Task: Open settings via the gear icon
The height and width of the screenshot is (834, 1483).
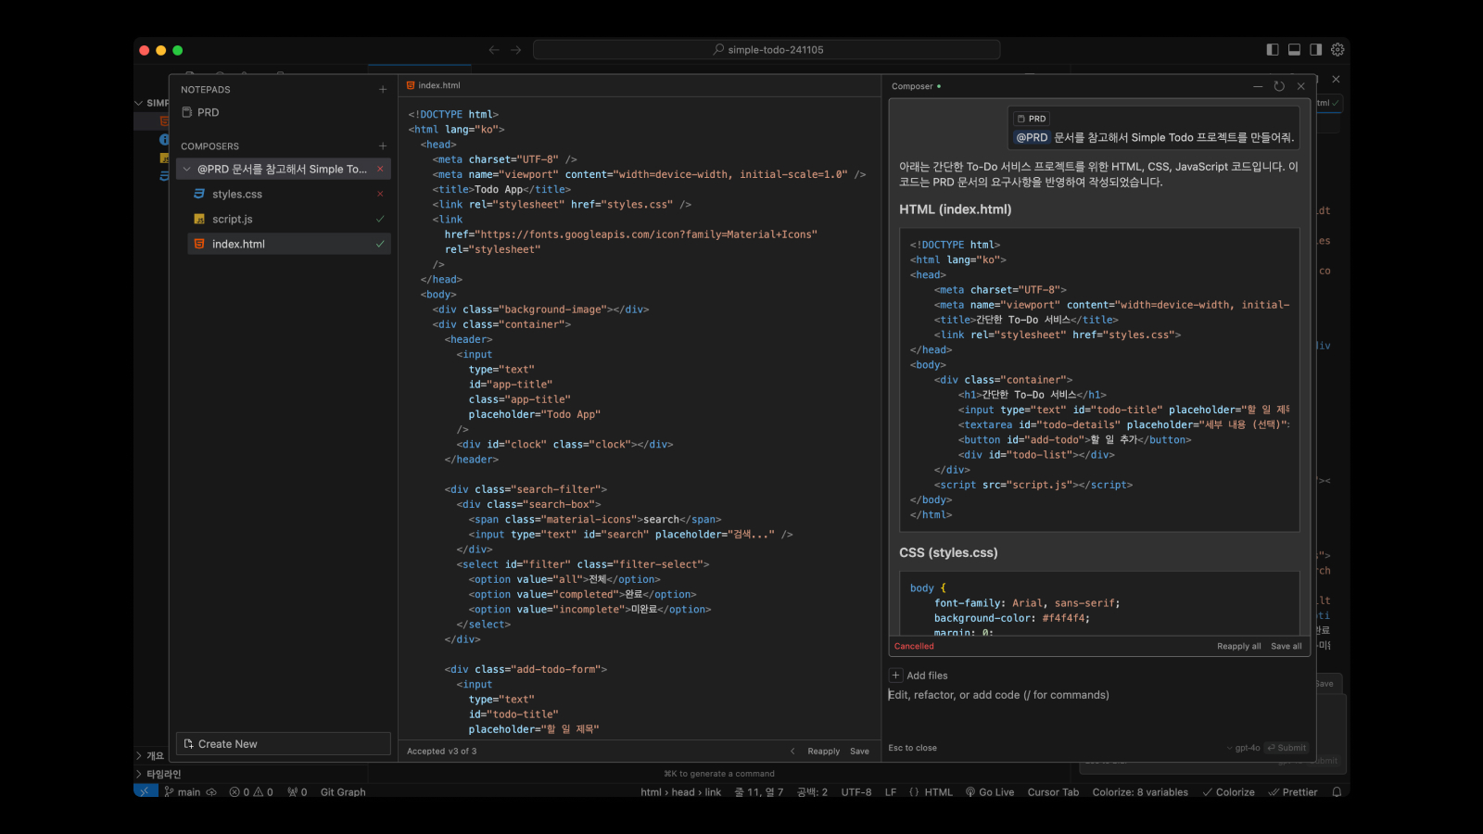Action: [1337, 50]
